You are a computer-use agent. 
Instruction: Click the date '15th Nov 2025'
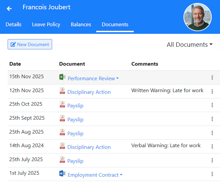[x=27, y=77]
